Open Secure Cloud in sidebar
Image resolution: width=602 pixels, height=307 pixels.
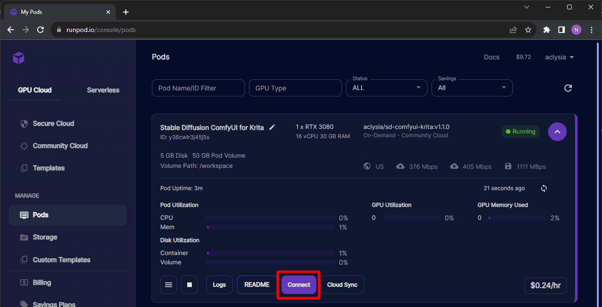(53, 123)
